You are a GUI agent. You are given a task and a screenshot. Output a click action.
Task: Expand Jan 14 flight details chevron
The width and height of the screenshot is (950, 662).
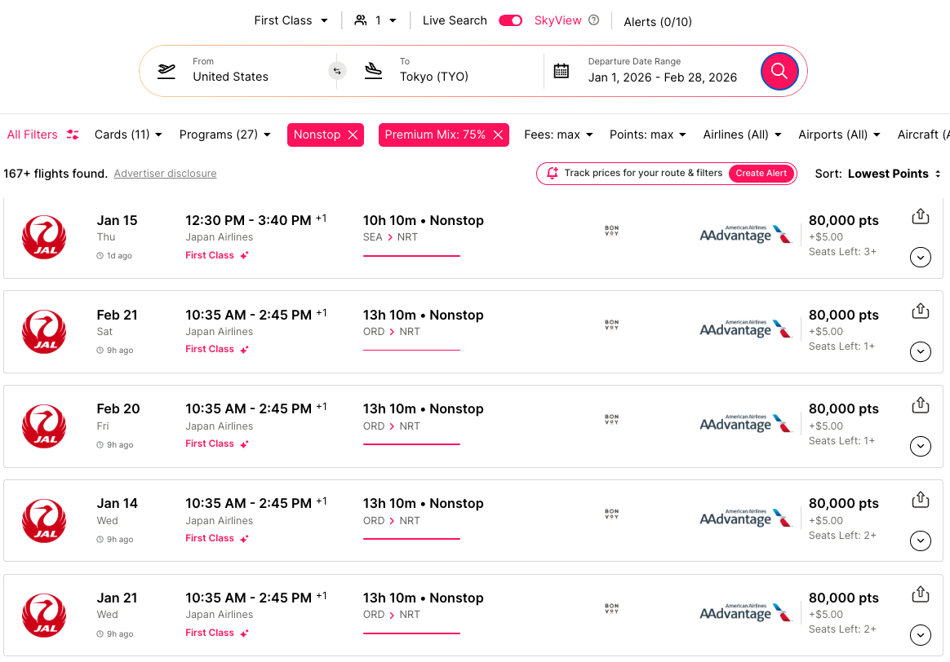921,541
